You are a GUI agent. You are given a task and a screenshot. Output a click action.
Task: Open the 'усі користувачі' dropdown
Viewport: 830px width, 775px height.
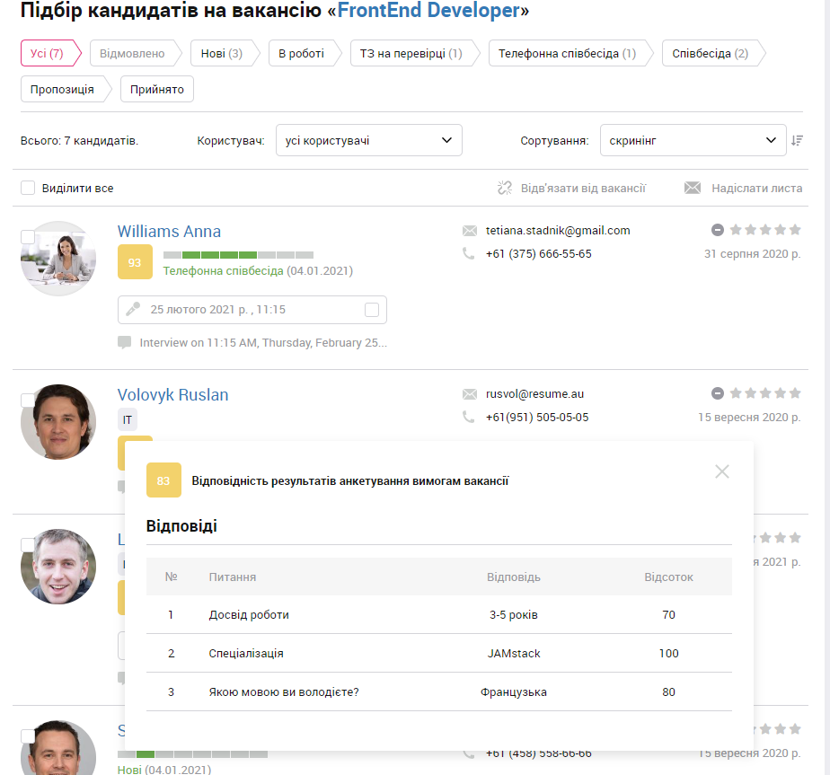pyautogui.click(x=369, y=140)
